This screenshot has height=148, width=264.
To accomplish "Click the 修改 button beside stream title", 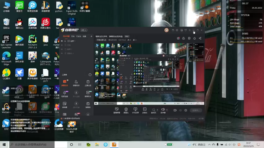I will pyautogui.click(x=127, y=37).
